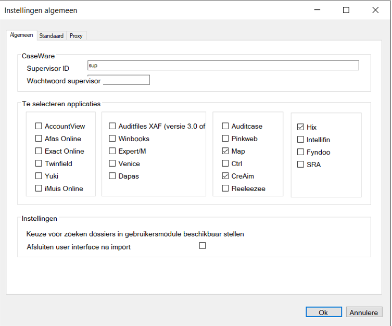Open the Standaard tab

point(52,36)
